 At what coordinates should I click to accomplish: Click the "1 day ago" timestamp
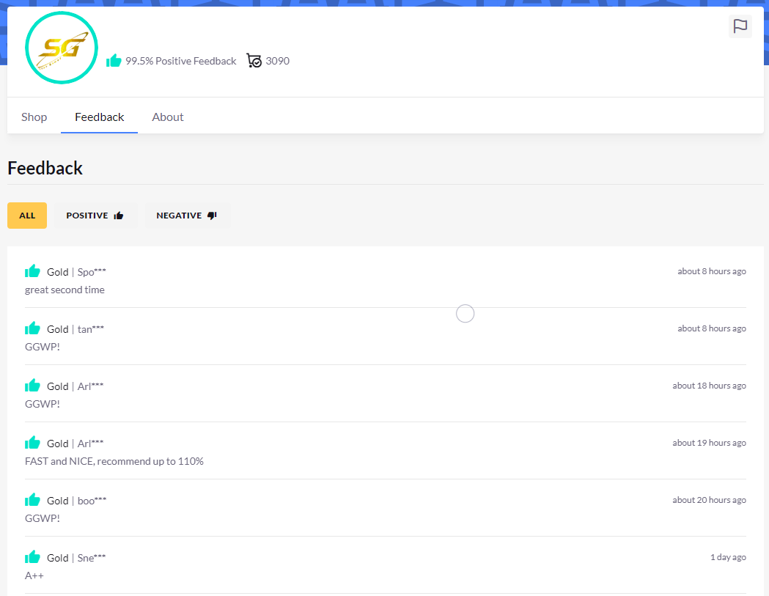728,557
